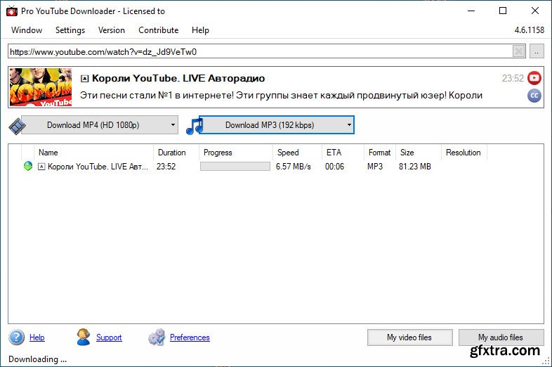Click the film strip video icon
Screen dimensions: 552x367
17,126
